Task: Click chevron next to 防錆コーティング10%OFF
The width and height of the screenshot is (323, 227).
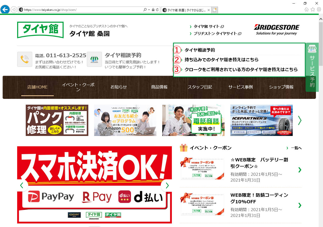Action: click(x=300, y=205)
